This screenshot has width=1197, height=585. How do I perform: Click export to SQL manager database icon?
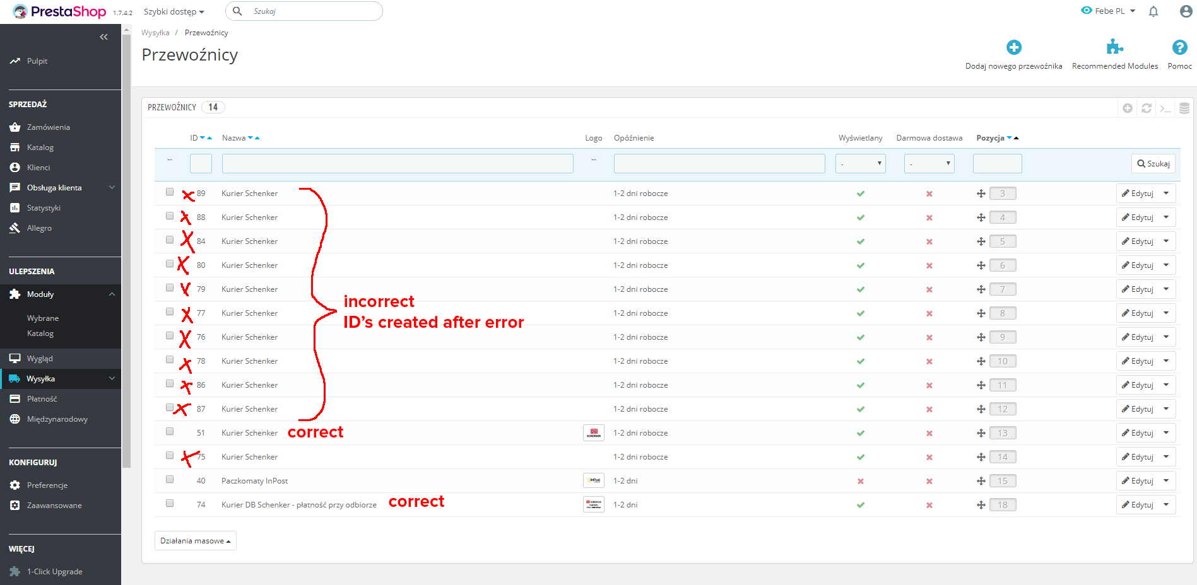click(1184, 108)
